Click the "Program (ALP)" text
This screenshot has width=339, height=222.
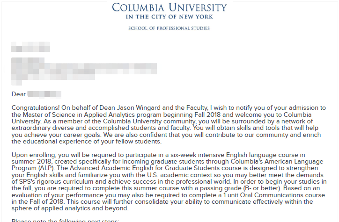(x=33, y=168)
